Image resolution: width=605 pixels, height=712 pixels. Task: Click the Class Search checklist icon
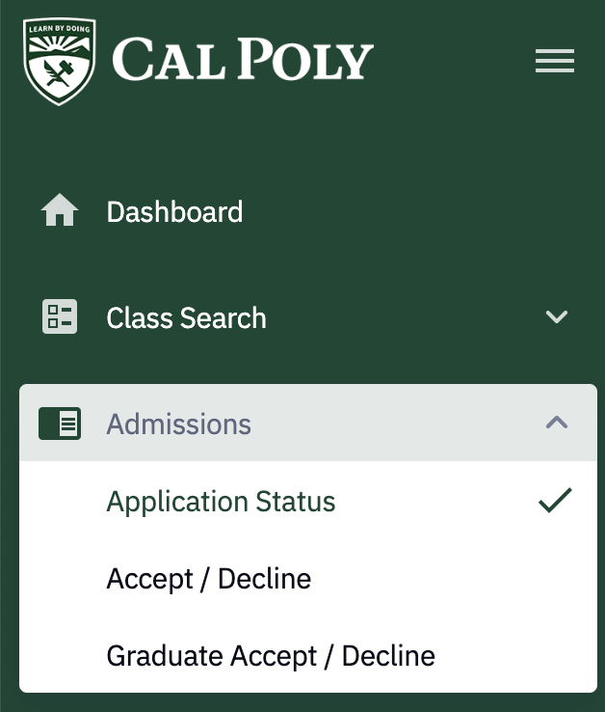coord(60,317)
